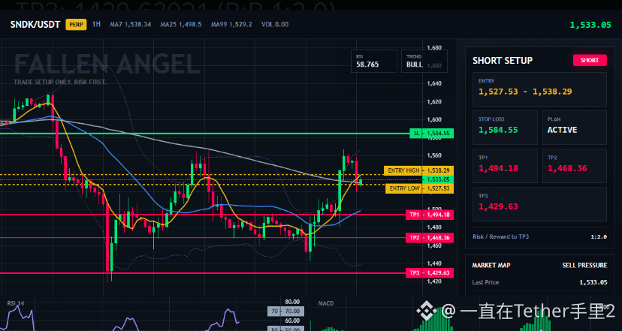Click the green 1,533.05 current price tag
The image size is (622, 331).
437,179
